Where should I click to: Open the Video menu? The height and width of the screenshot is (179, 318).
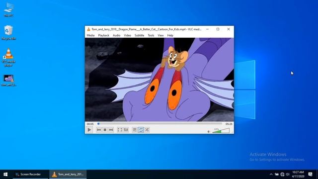pyautogui.click(x=127, y=35)
